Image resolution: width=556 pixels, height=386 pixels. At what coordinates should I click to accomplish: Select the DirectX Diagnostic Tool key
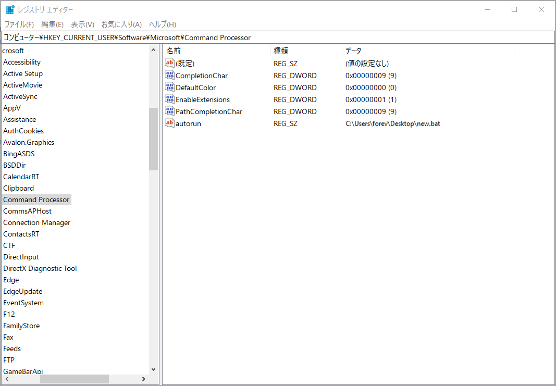pos(40,268)
